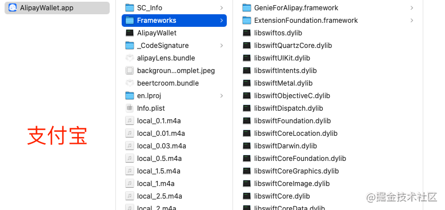Viewport: 445px width, 210px height.
Task: Expand the ExtensionFoundation.framework chevron
Action: click(x=411, y=21)
